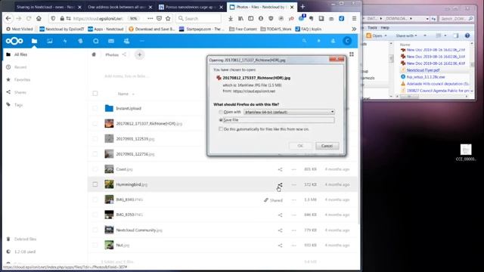Toggle grid view in Files

click(352, 54)
